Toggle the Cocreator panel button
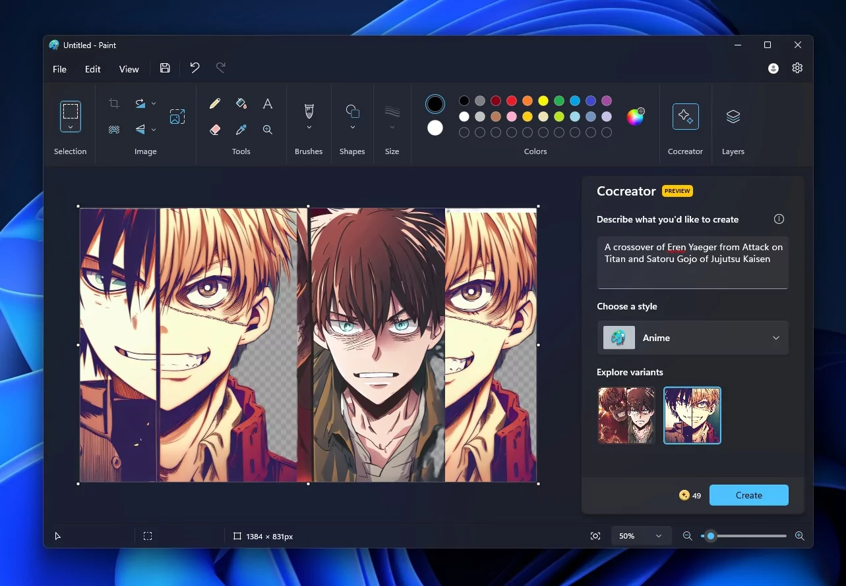Viewport: 846px width, 586px height. click(x=685, y=117)
